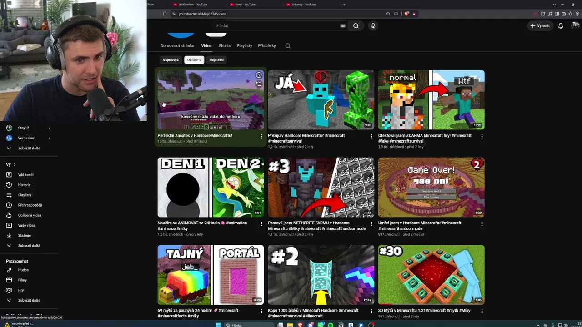Switch to the Shorts channel tab
Viewport: 582px width, 327px height.
pos(225,46)
